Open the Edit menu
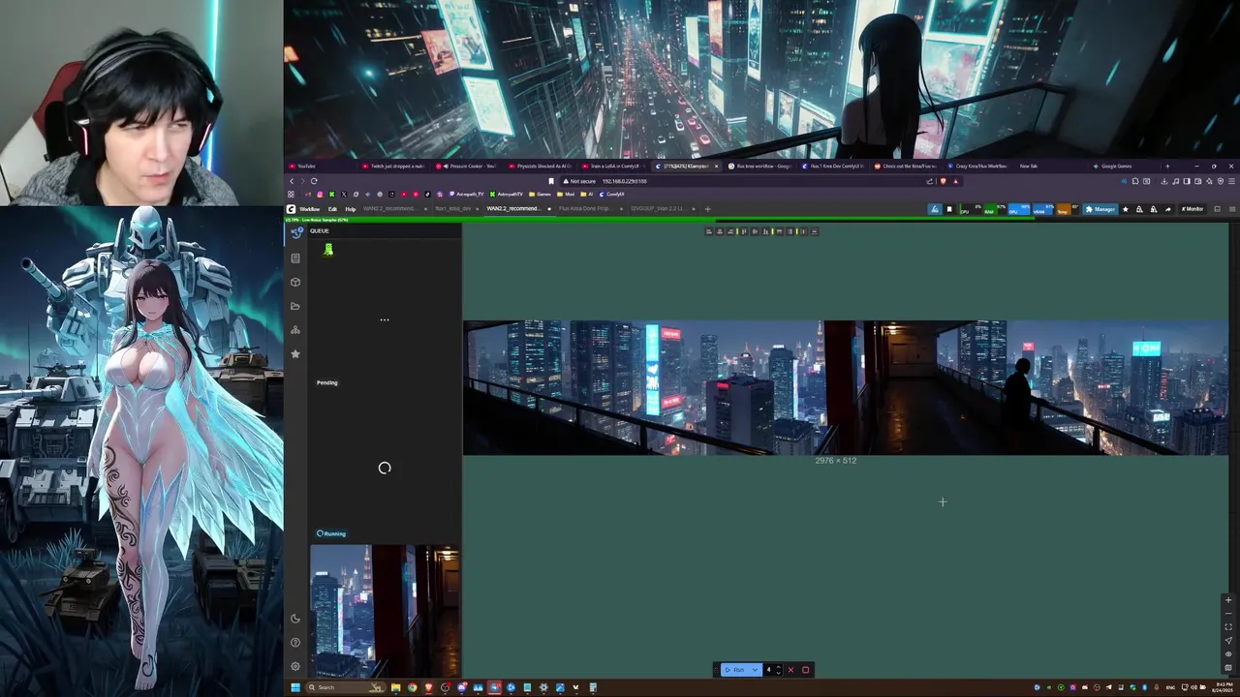 pyautogui.click(x=332, y=209)
